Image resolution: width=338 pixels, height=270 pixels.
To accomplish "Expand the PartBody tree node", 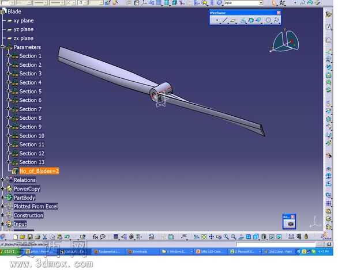I will (2, 197).
